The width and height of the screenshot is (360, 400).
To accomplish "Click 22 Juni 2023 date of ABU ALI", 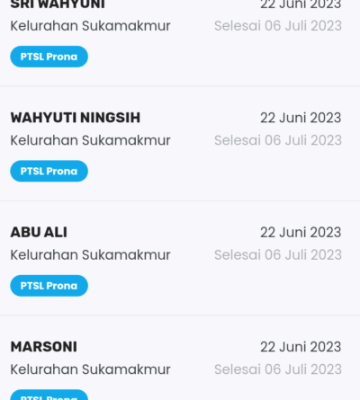I will coord(301,232).
